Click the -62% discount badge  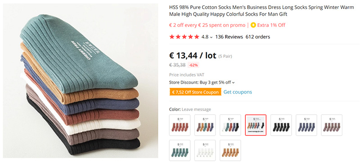point(193,65)
